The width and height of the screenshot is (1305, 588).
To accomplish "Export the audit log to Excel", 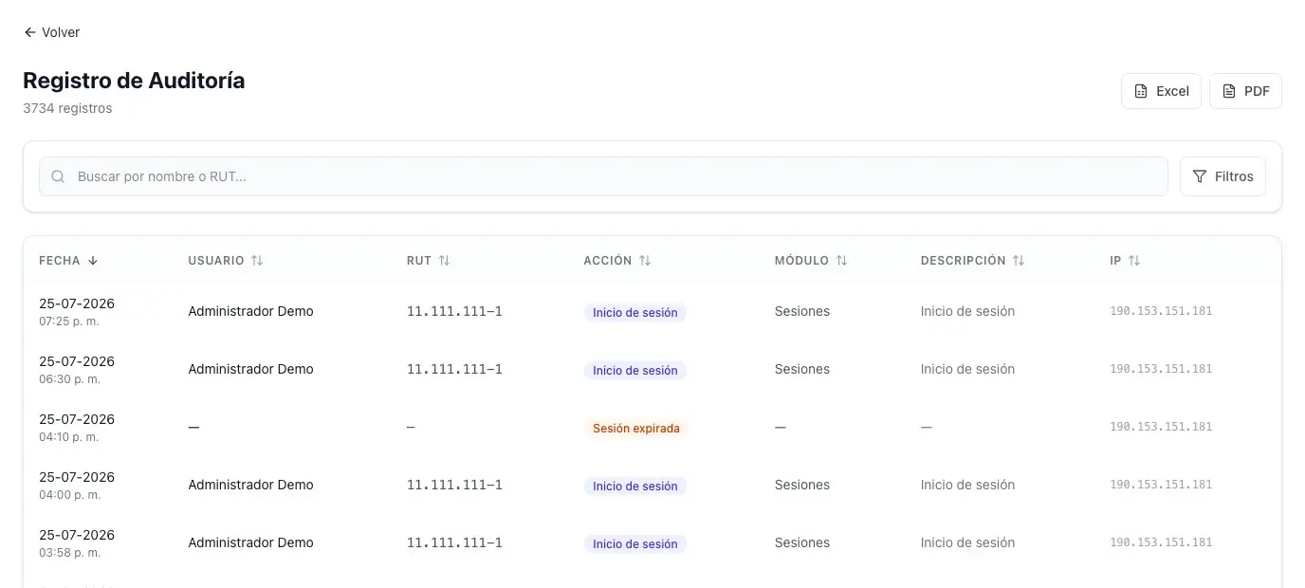I will pyautogui.click(x=1161, y=91).
